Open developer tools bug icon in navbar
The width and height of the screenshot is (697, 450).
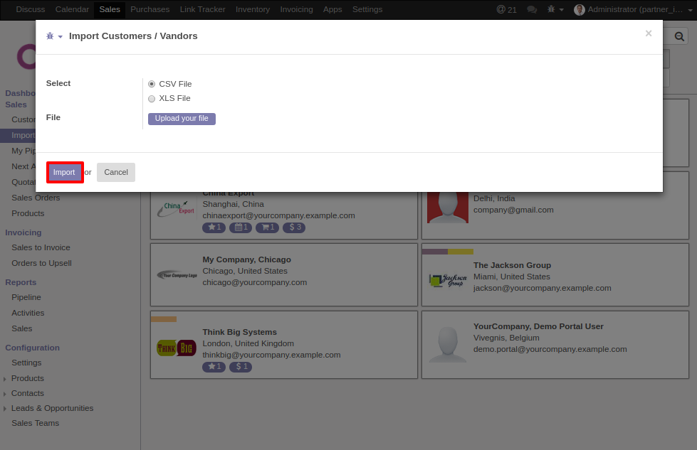pyautogui.click(x=552, y=9)
